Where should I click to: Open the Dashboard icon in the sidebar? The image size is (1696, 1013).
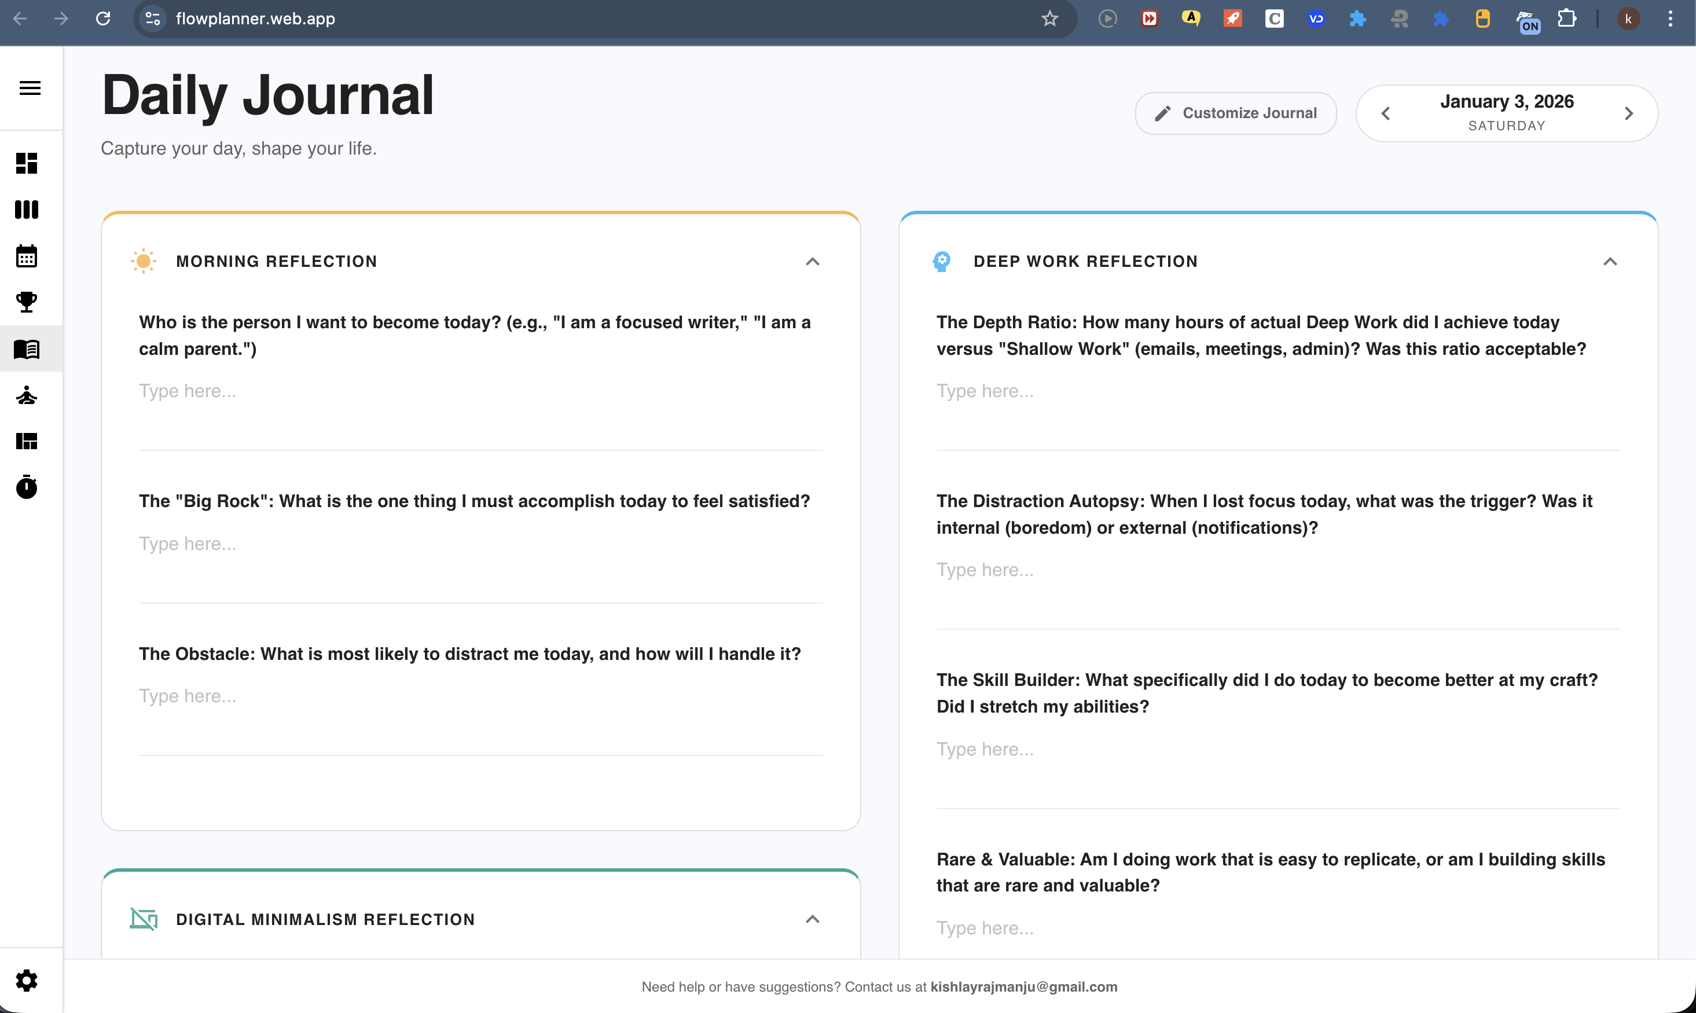pos(26,164)
